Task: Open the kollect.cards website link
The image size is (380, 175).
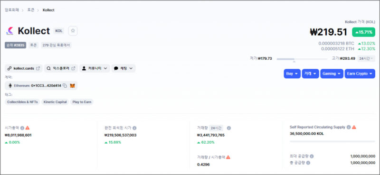Action: pyautogui.click(x=24, y=68)
